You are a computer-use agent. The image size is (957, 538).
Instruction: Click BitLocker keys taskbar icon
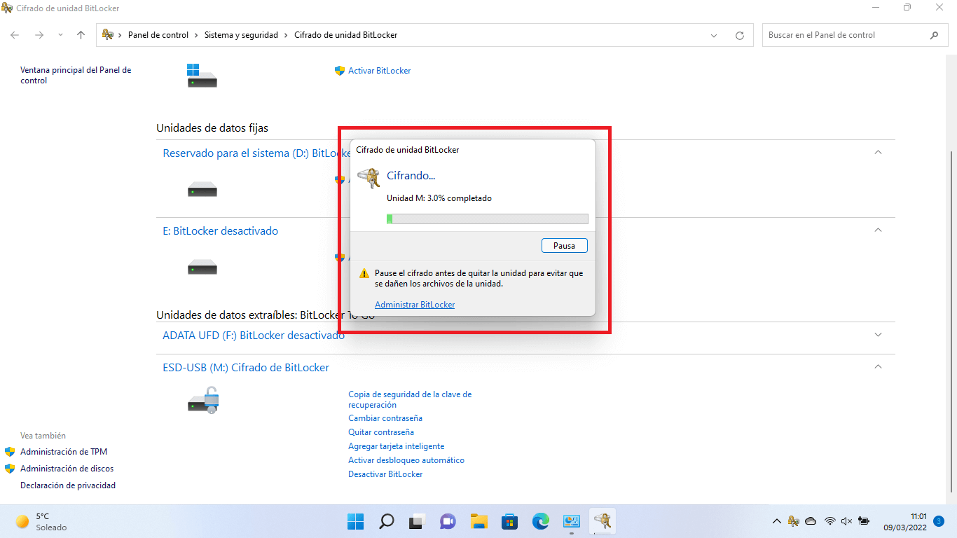(603, 521)
